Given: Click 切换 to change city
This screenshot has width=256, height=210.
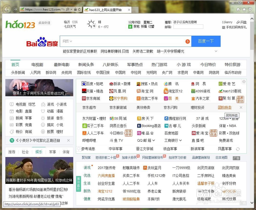Looking at the screenshot, I should click(x=75, y=22).
